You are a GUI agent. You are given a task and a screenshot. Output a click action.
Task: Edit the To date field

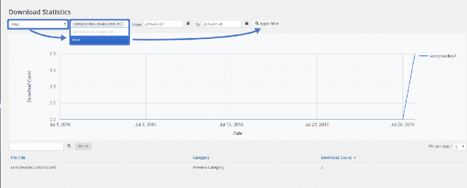tap(221, 24)
